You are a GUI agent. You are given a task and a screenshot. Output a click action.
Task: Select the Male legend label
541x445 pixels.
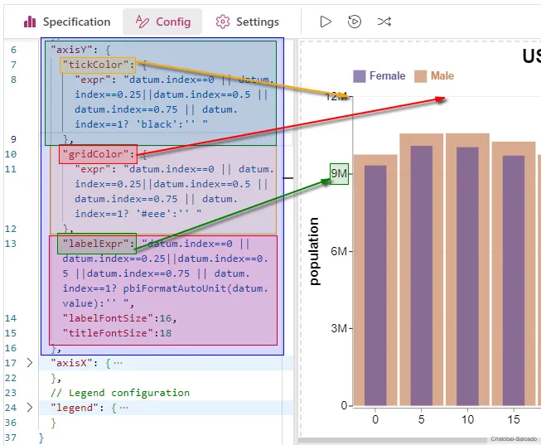442,76
